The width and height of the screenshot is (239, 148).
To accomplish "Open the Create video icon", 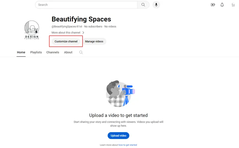I will pyautogui.click(x=213, y=5).
